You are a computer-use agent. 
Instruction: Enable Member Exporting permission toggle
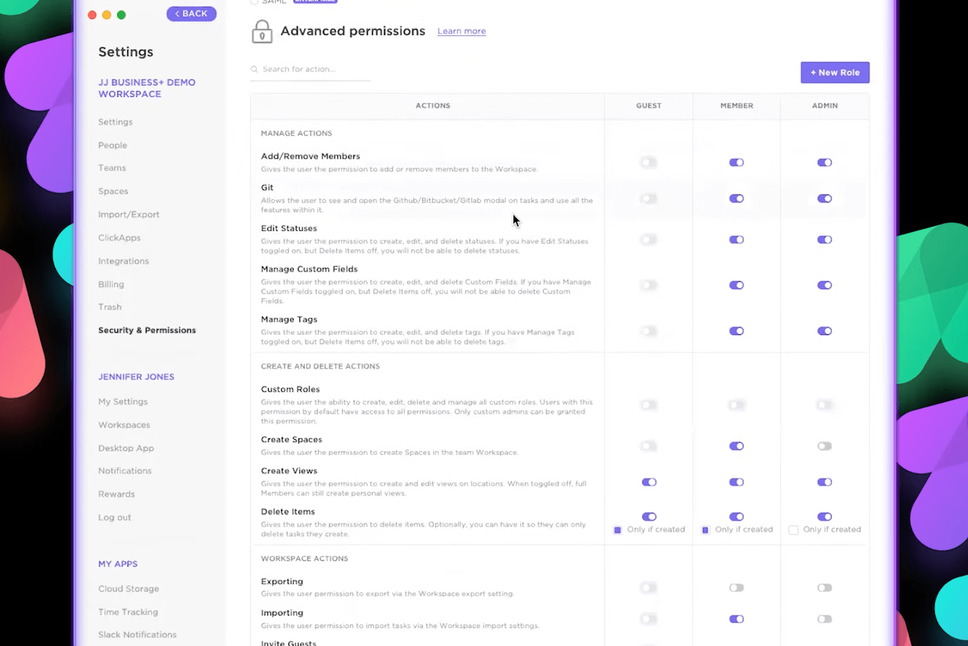click(x=737, y=588)
